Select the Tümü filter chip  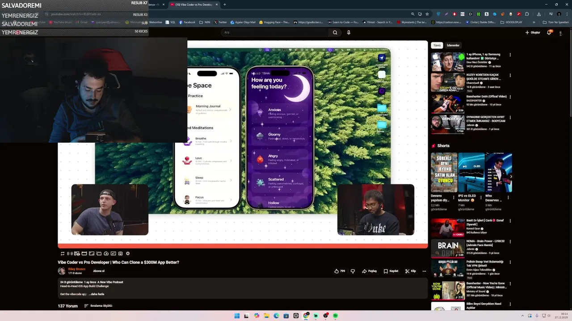pyautogui.click(x=437, y=45)
